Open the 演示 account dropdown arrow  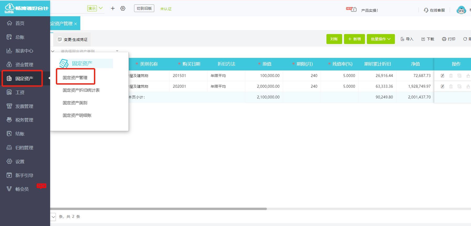[101, 8]
